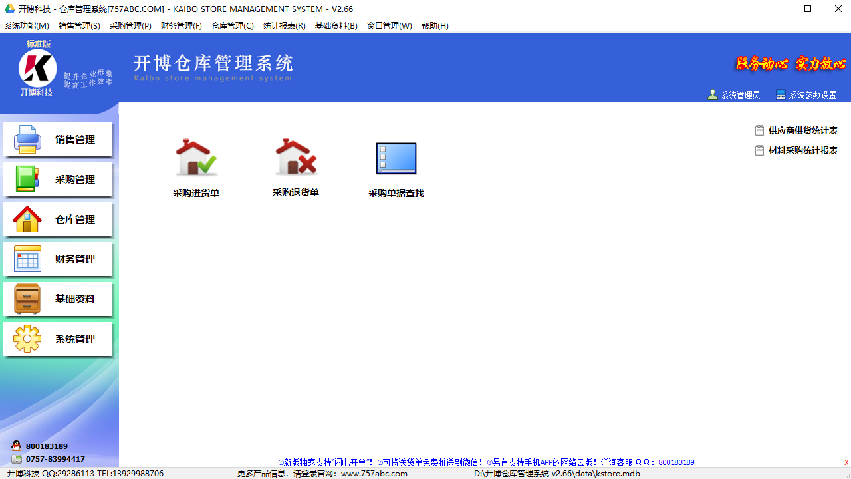Open 采购单据查找 (purchase document search) icon

(396, 158)
